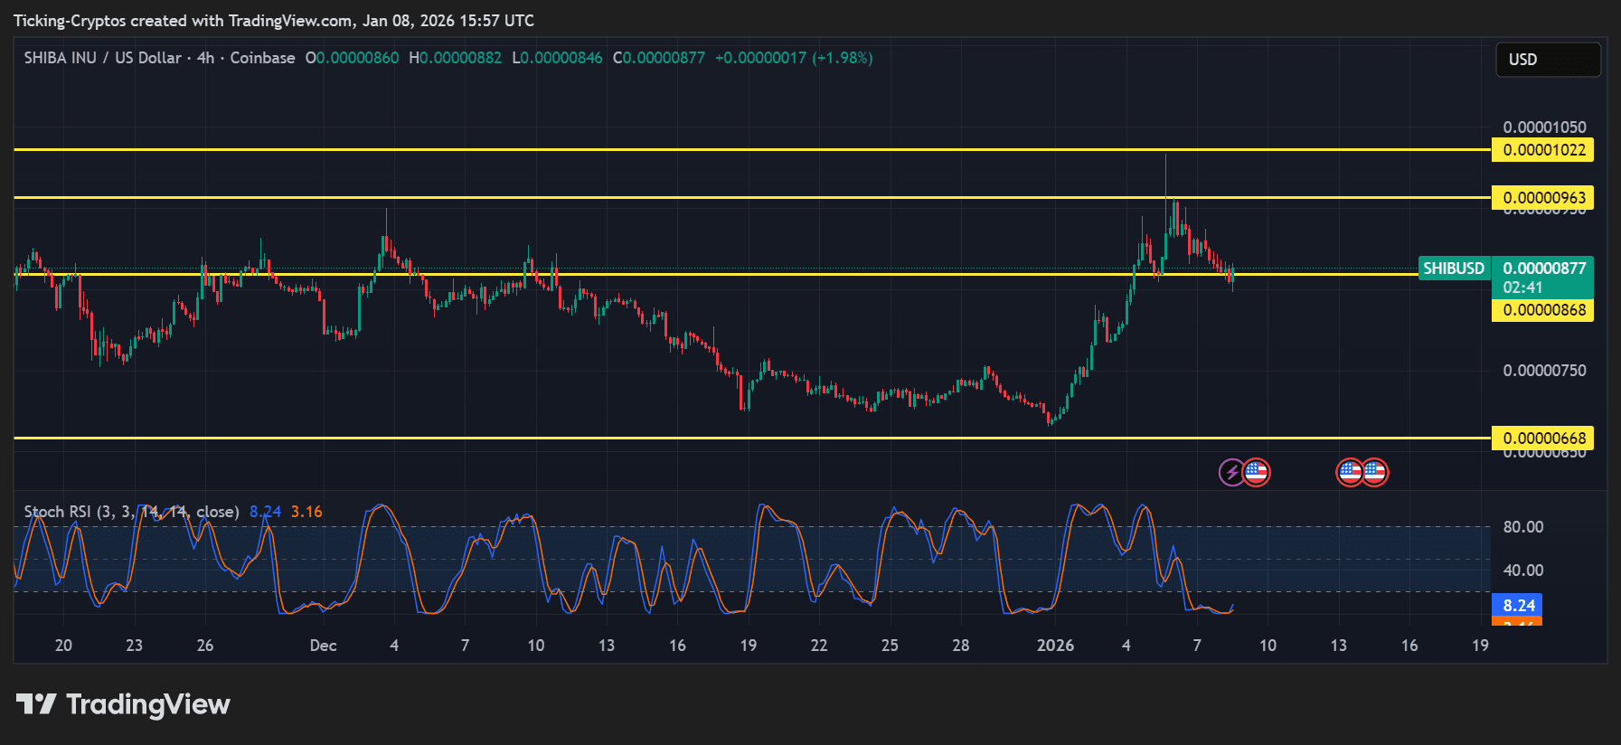Open the USD currency selector

click(1547, 60)
